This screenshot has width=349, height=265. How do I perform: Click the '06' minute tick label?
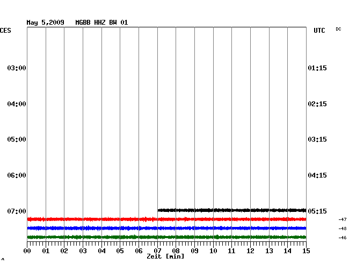(139, 251)
